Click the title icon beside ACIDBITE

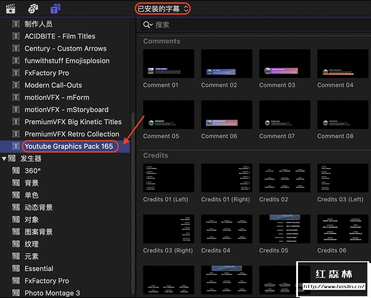click(16, 36)
